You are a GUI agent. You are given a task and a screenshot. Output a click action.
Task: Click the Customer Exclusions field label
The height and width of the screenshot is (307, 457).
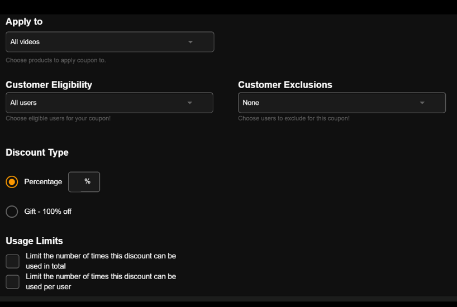click(x=285, y=85)
